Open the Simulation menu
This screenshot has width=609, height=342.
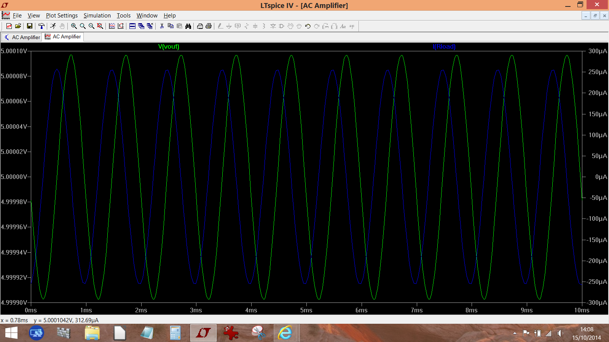click(97, 16)
